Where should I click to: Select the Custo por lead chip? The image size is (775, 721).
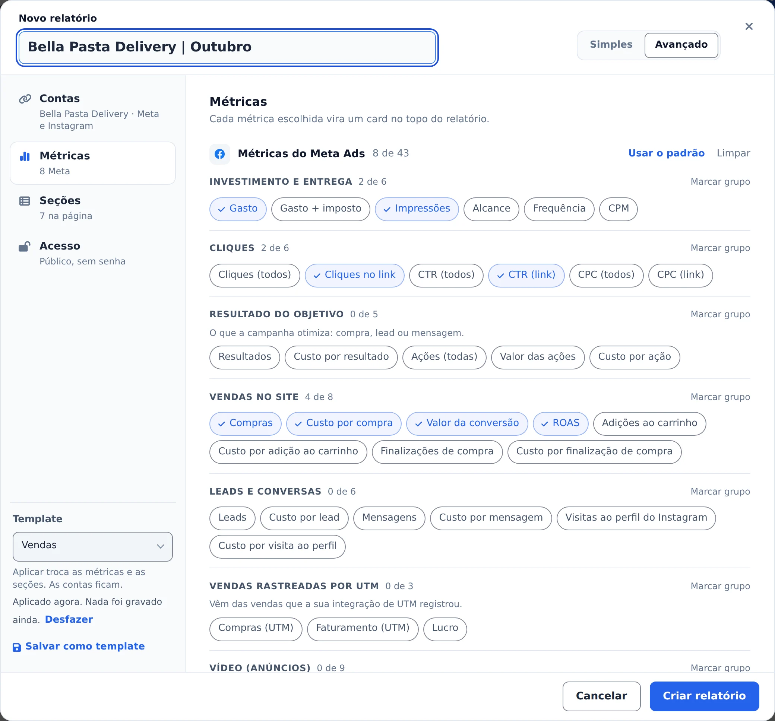(304, 518)
